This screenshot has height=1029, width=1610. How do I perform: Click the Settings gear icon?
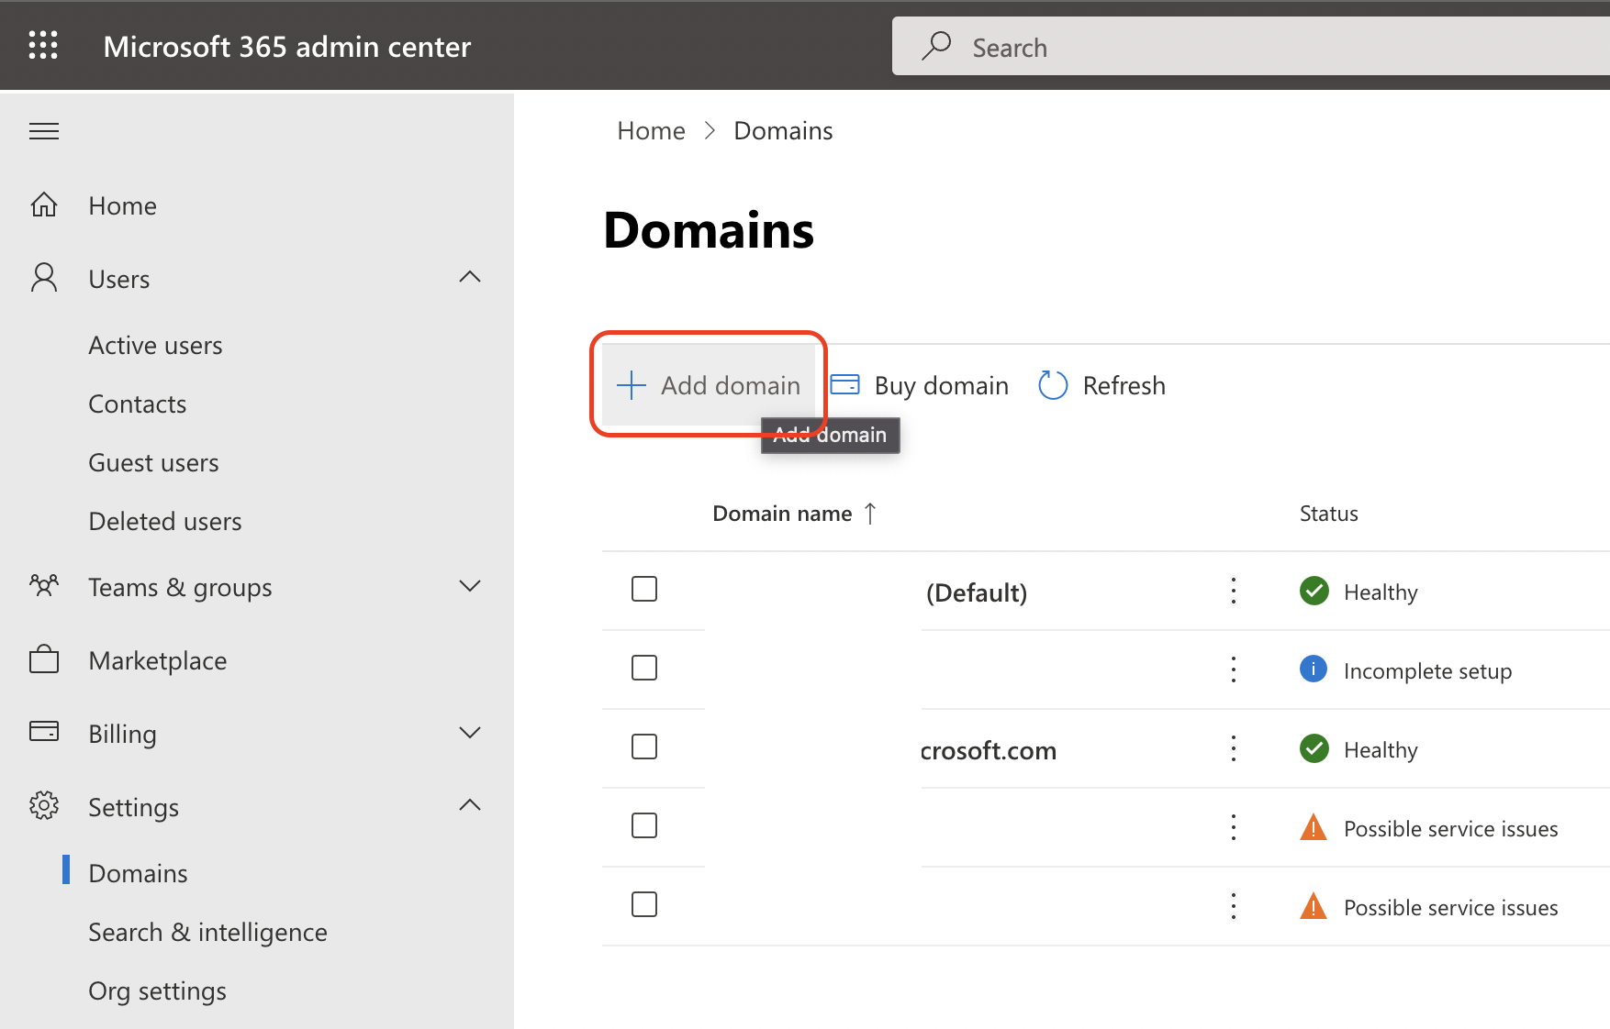[44, 805]
